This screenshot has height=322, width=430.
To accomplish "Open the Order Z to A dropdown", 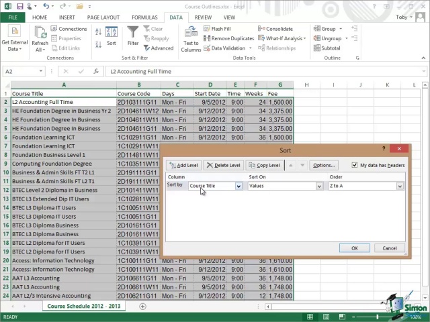I will [400, 186].
